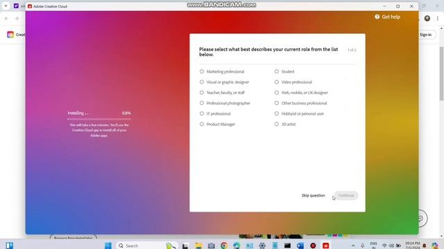444x249 pixels.
Task: Open Copilot icon at taskbar end
Action: [435, 246]
